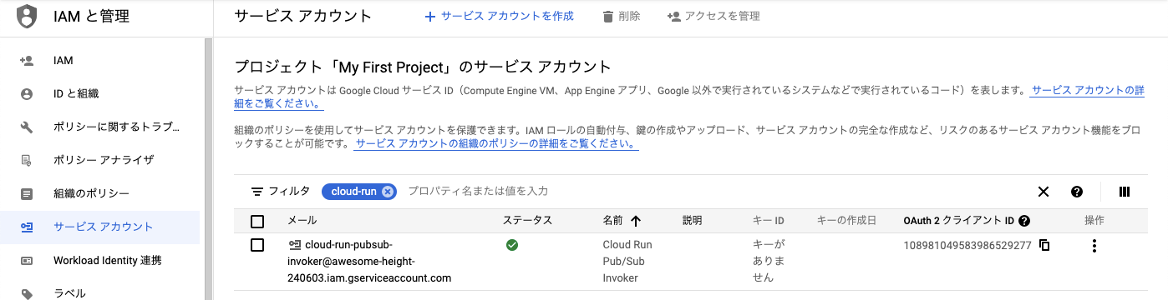1168x300 pixels.
Task: Open the policy troubleshooter wrench icon
Action: tap(27, 127)
